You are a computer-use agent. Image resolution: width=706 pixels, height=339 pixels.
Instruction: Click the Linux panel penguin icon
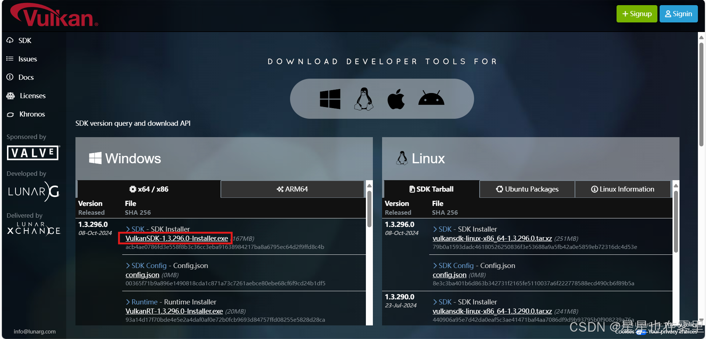click(x=402, y=158)
